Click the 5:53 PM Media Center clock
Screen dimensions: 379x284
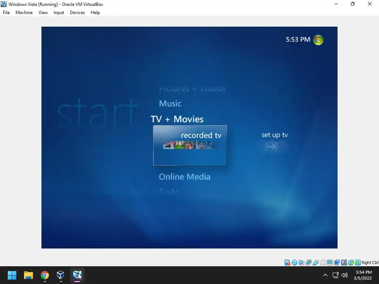click(x=298, y=40)
